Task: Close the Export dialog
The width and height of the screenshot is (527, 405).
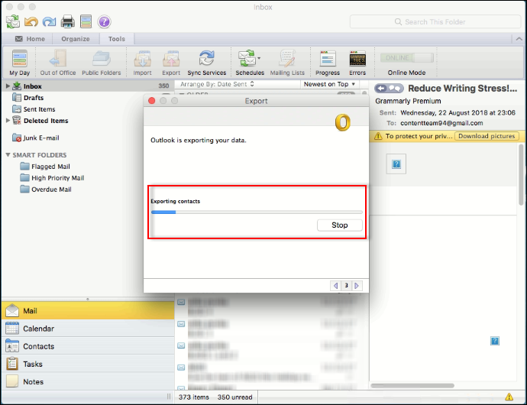Action: (151, 101)
